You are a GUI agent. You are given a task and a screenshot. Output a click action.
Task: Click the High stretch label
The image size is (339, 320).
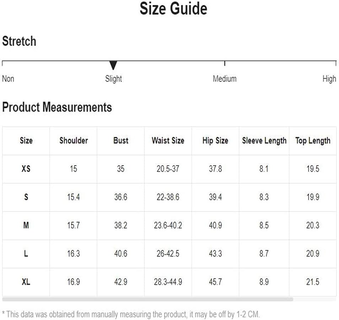(x=329, y=79)
